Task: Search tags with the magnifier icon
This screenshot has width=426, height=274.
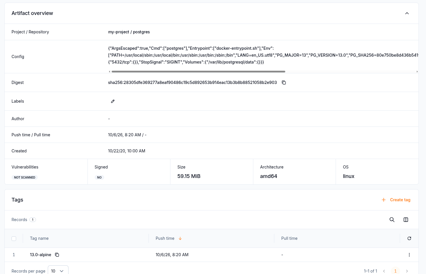Action: [392, 220]
